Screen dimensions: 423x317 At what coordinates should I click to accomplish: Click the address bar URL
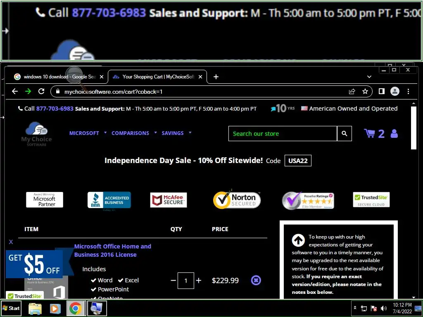113,92
